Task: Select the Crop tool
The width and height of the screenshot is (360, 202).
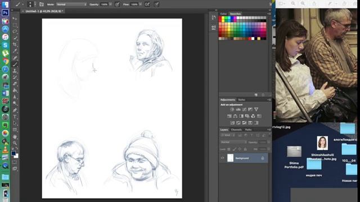Action: 15,44
